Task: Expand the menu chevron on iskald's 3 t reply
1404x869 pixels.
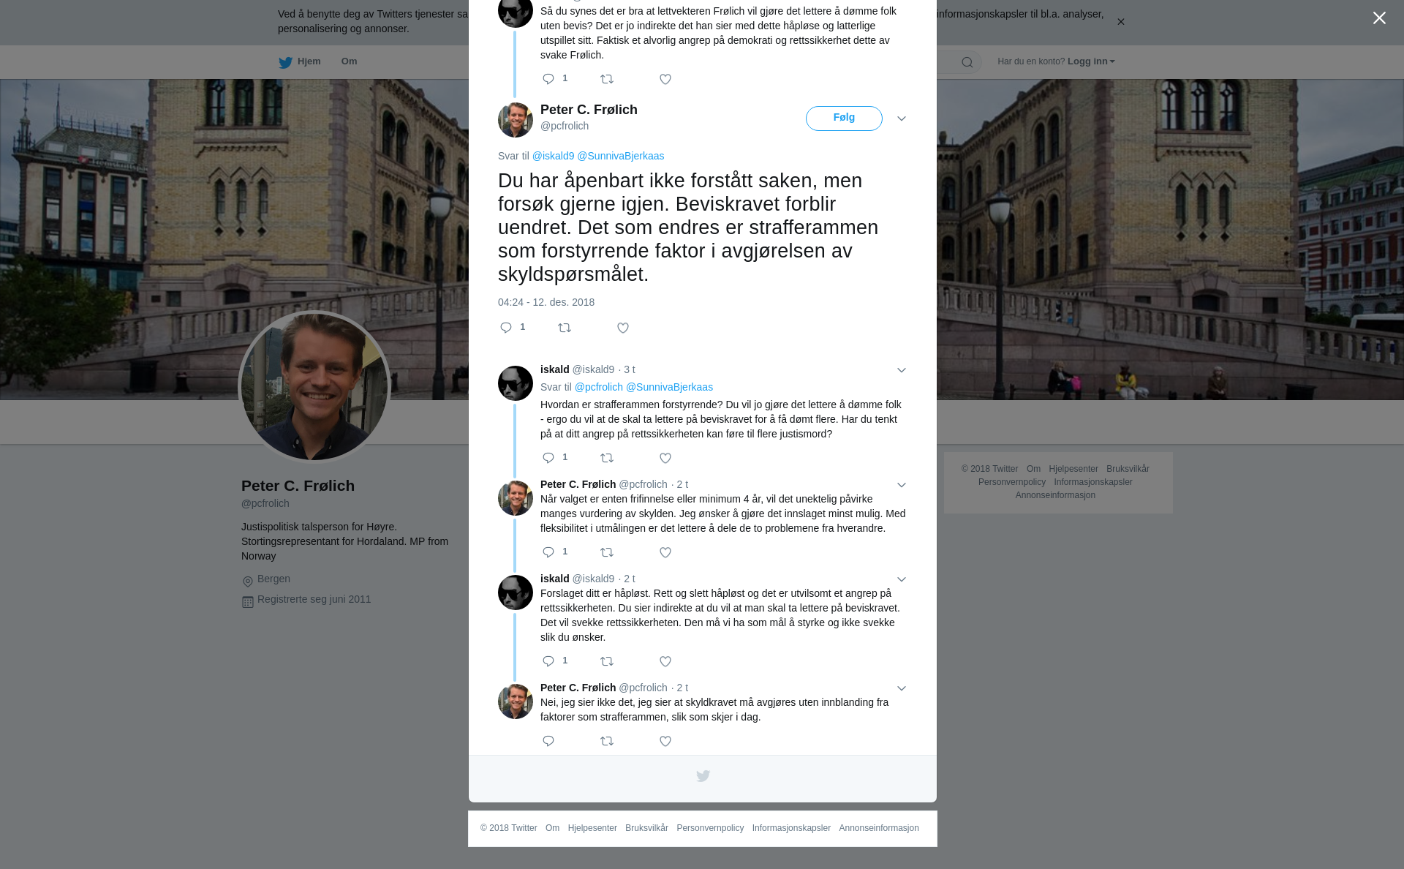Action: coord(902,370)
